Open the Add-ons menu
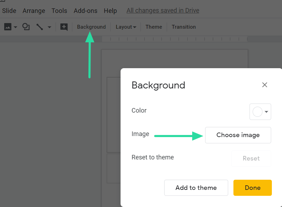This screenshot has width=282, height=207. (x=86, y=11)
